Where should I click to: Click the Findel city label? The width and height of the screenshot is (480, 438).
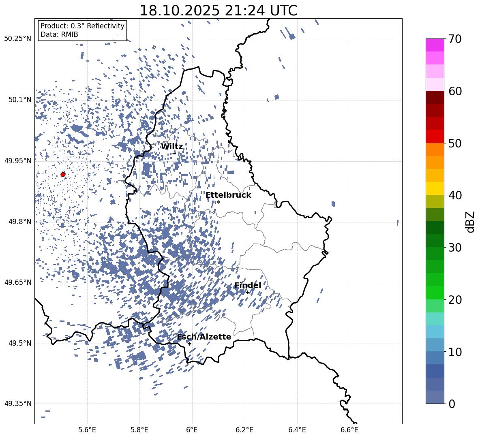(x=248, y=285)
